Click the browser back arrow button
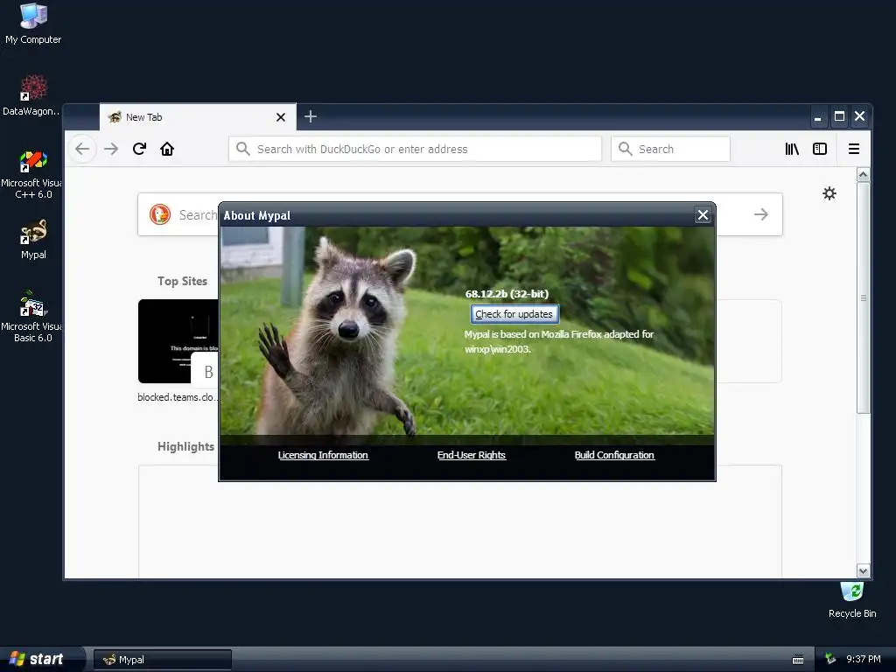This screenshot has width=896, height=672. (x=82, y=149)
